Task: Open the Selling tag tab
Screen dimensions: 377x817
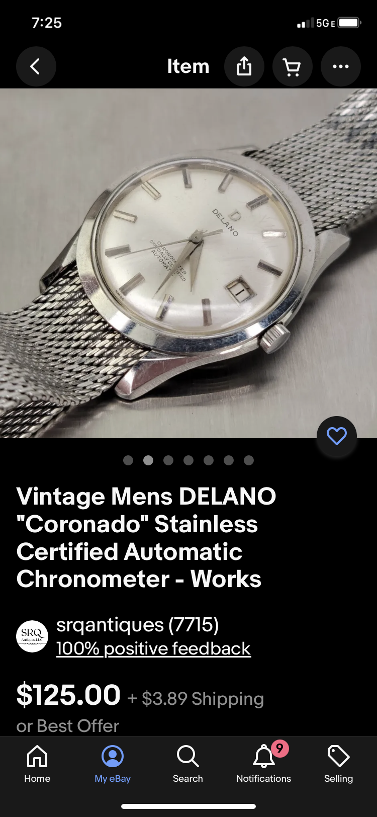Action: point(338,764)
